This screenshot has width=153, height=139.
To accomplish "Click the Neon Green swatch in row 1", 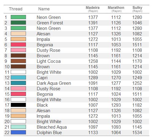I will (x=18, y=17).
